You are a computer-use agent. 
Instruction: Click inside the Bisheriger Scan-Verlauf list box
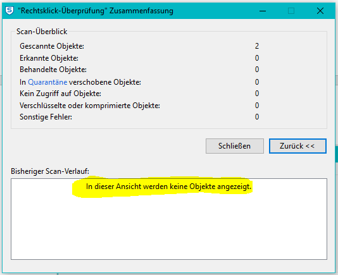(x=169, y=219)
